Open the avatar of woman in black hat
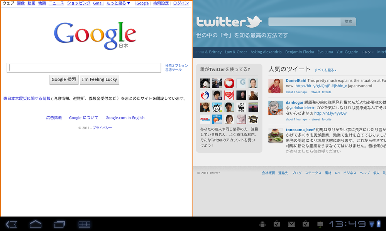This screenshot has width=386, height=231. tap(205, 84)
